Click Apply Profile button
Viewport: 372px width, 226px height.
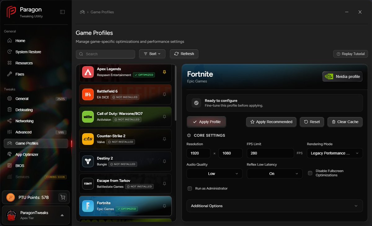(206, 122)
